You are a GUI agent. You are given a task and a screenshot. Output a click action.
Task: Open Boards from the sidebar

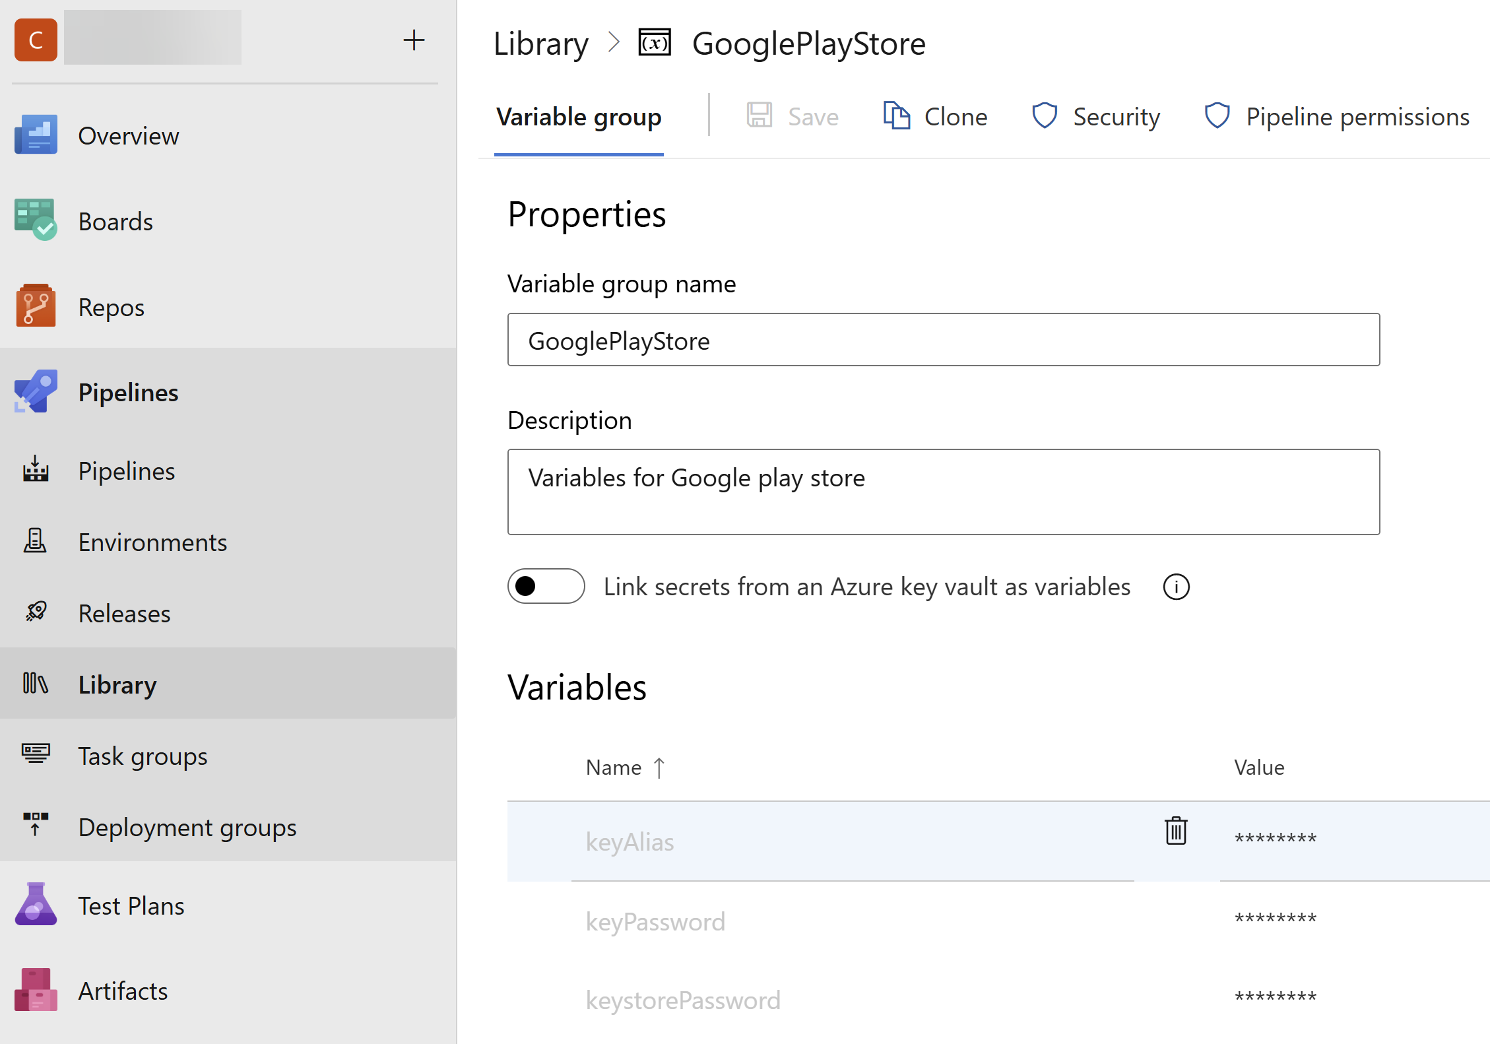pyautogui.click(x=115, y=222)
